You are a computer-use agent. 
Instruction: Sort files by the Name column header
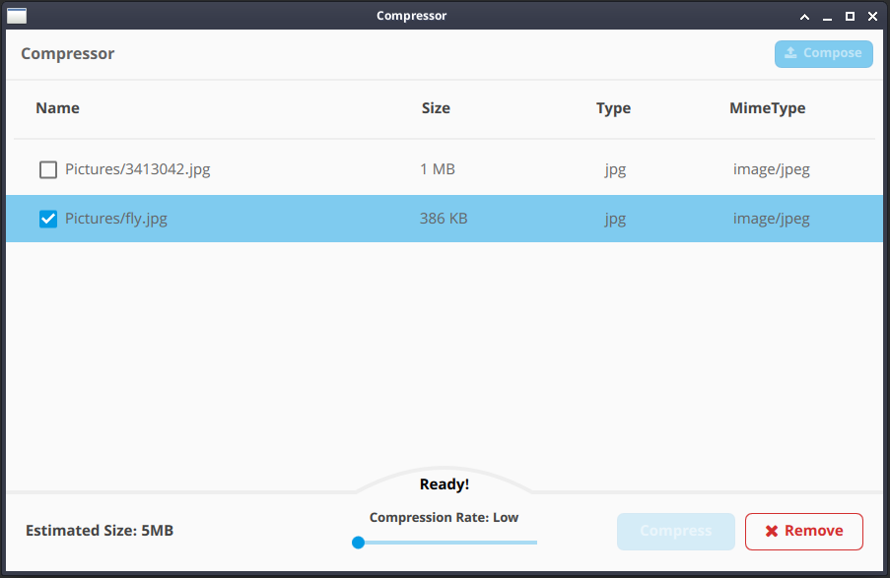[x=57, y=108]
